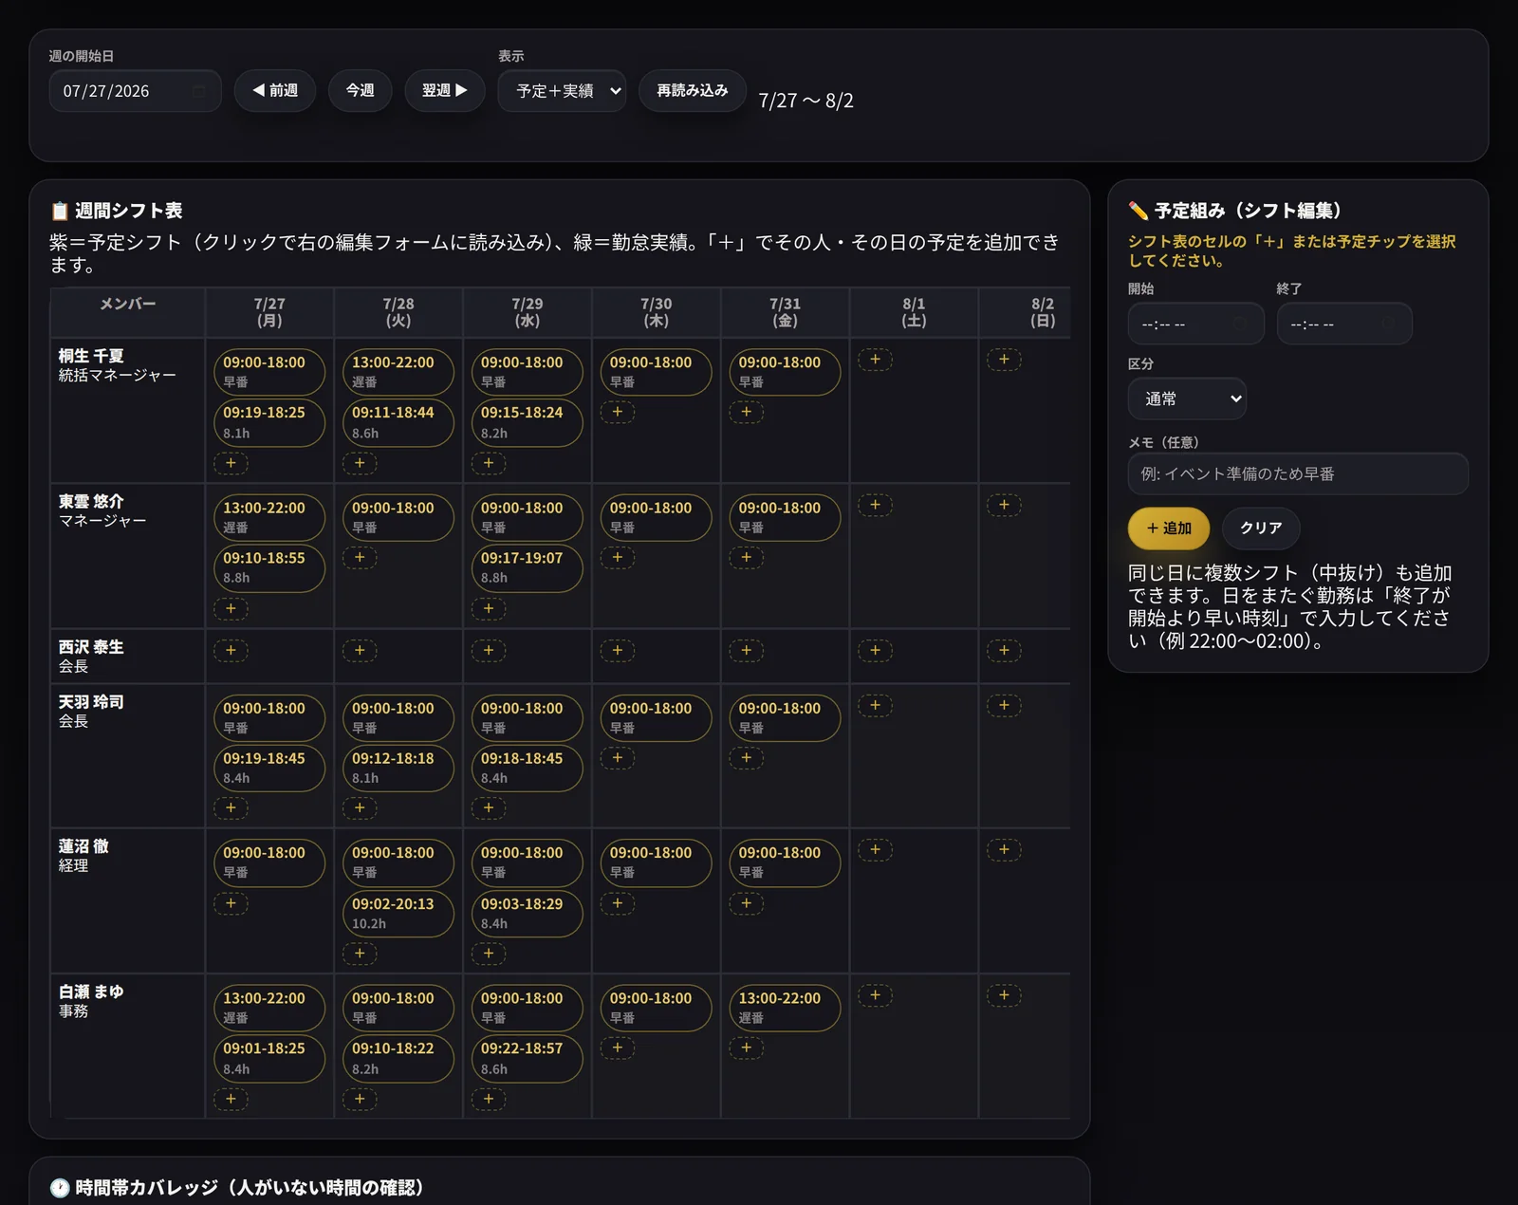Image resolution: width=1518 pixels, height=1205 pixels.
Task: Select 桐生 千夏's 13:00-22:00 遅番 shift on 7/28
Action: (x=398, y=372)
